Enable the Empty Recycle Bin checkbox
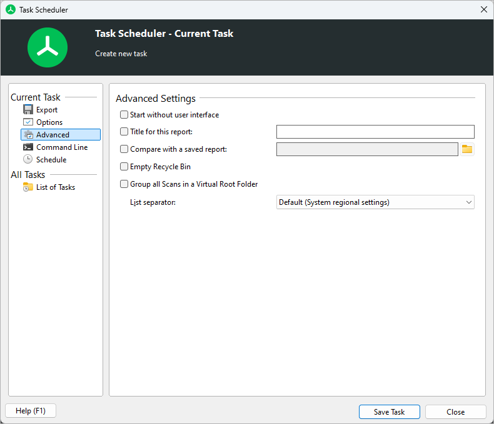Screen dimensions: 494x424 (124, 167)
